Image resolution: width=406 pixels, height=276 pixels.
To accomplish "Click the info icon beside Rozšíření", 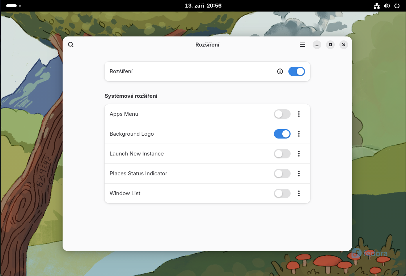I will tap(280, 71).
